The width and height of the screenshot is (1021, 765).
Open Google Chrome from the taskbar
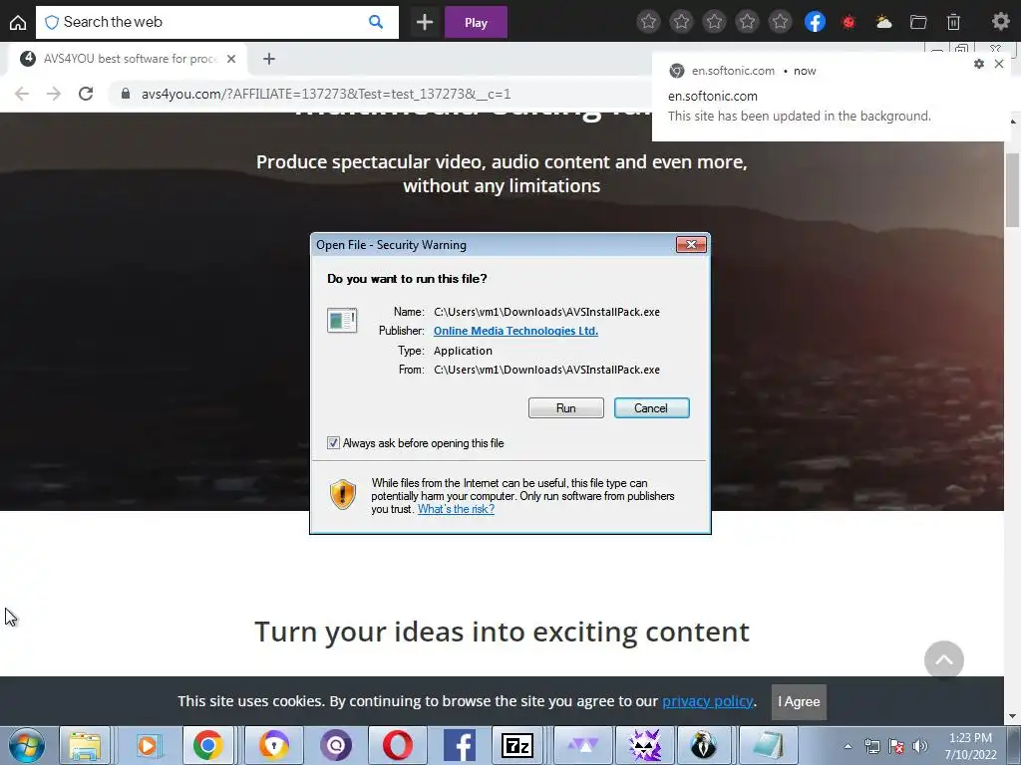[207, 745]
